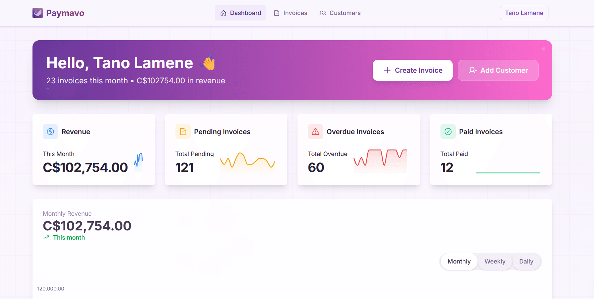Click the upward trend arrow icon
Viewport: 594px width, 299px height.
pyautogui.click(x=46, y=238)
